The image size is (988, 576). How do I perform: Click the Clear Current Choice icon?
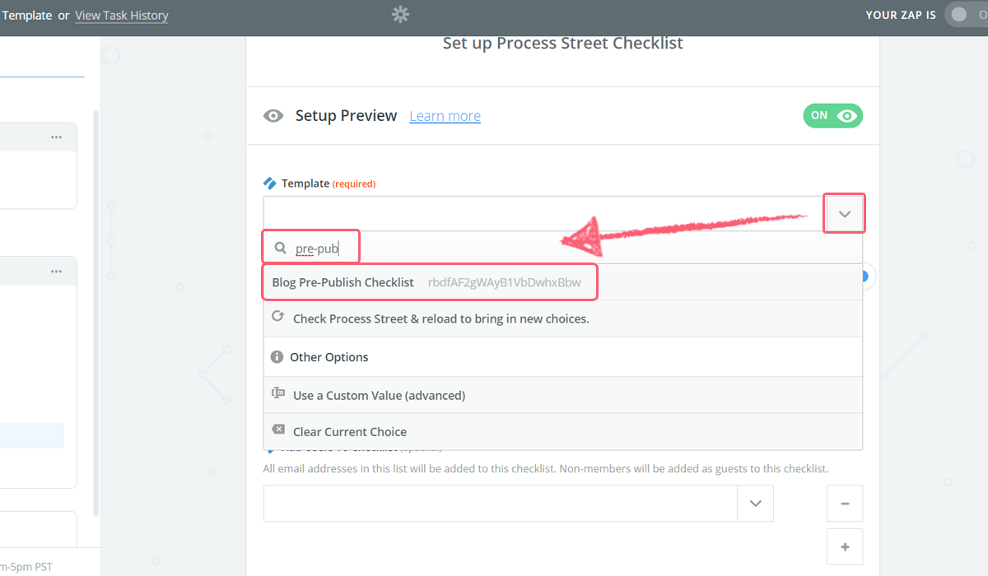pyautogui.click(x=278, y=430)
